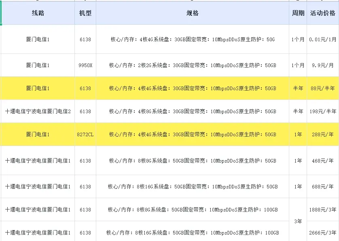Select the 688元/年 price cell
The image size is (339, 241).
(323, 186)
